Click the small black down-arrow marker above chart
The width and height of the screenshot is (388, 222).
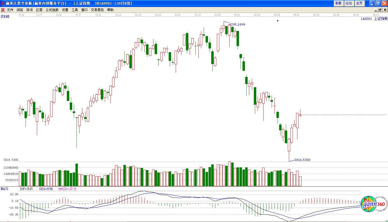coord(278,21)
